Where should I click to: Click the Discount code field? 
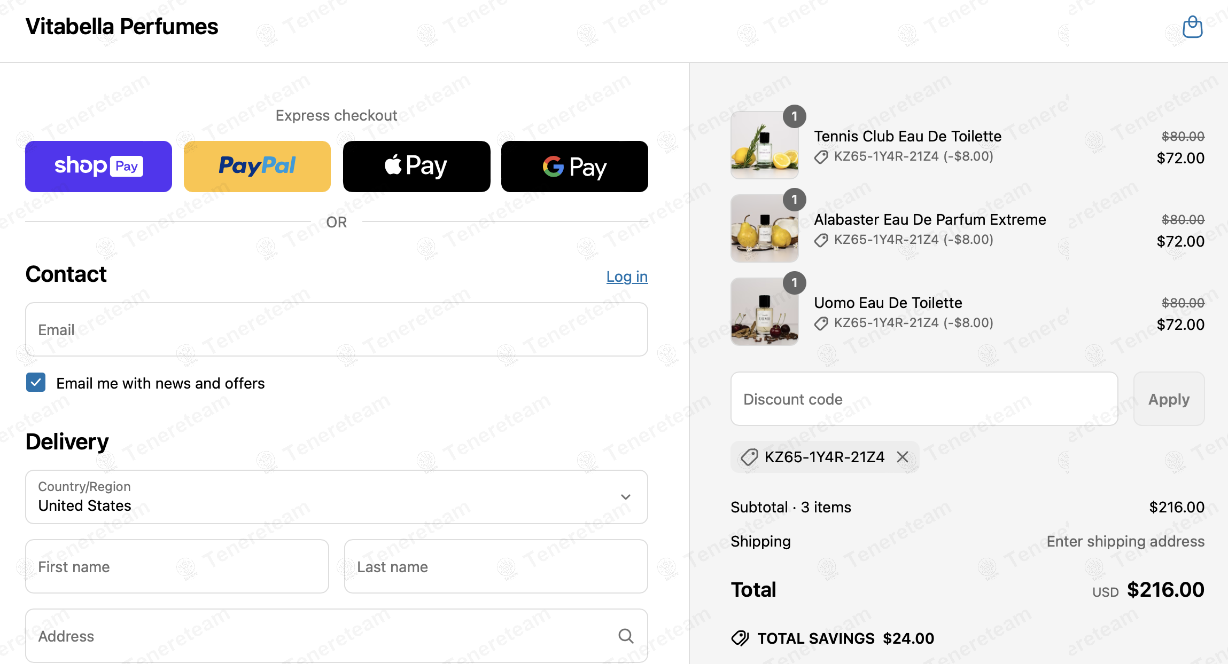[x=924, y=399]
